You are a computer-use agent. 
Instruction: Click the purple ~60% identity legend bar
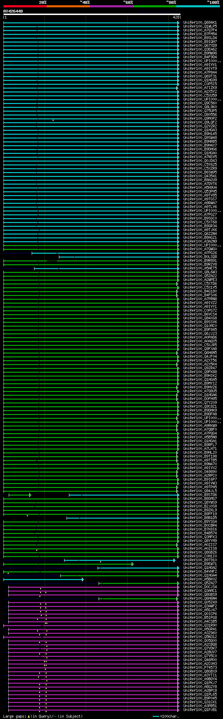click(111, 6)
